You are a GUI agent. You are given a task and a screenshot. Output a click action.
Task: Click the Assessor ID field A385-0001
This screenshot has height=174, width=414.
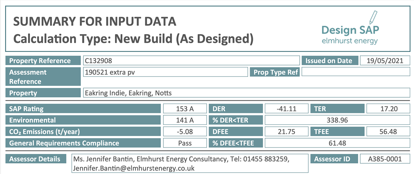pyautogui.click(x=385, y=159)
